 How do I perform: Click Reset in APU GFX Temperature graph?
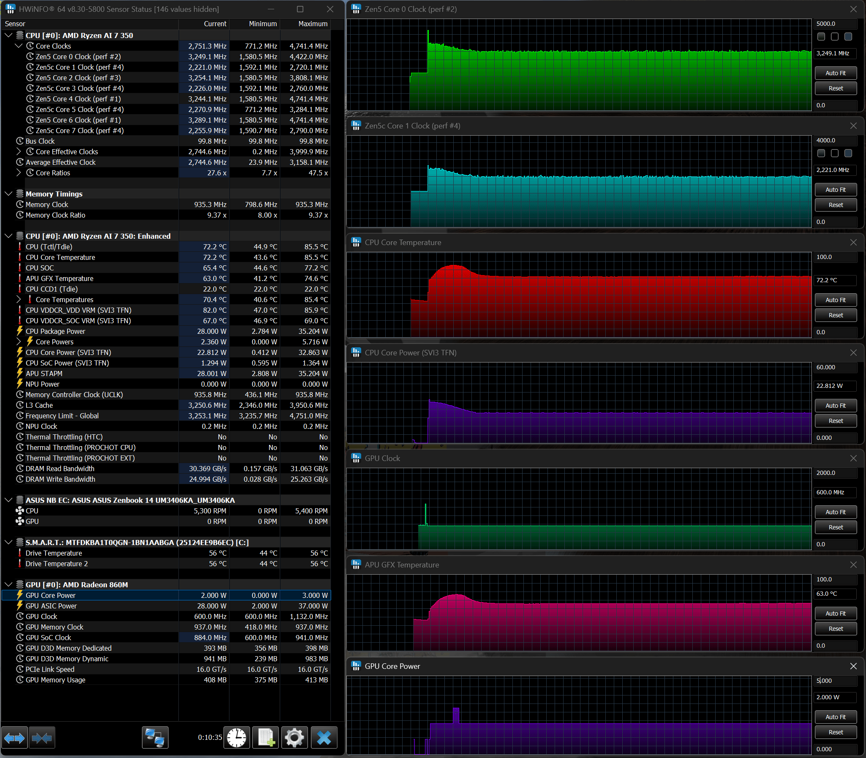coord(836,629)
